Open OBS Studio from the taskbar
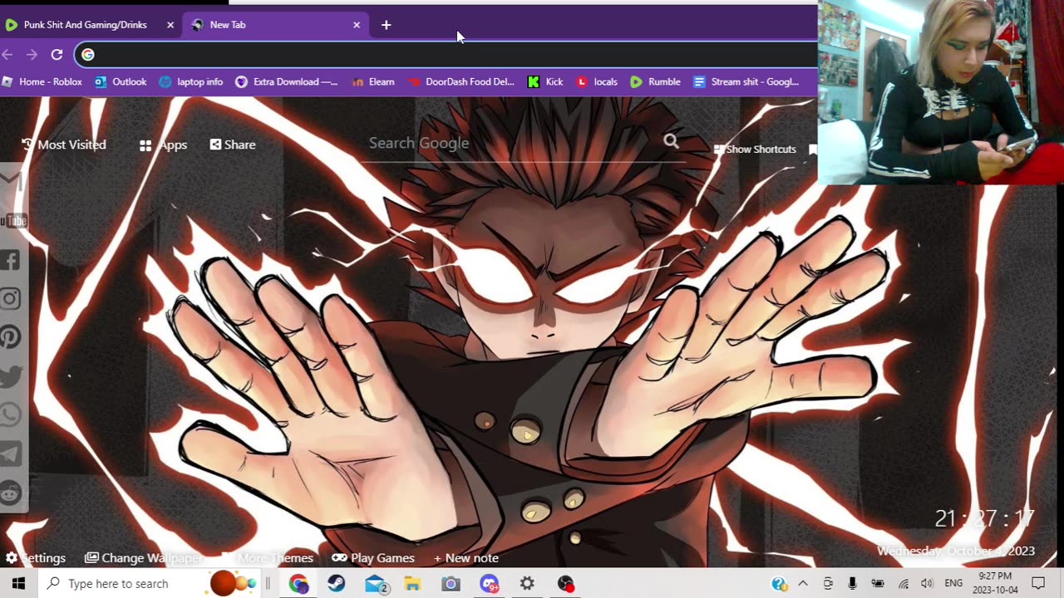The height and width of the screenshot is (598, 1064). click(566, 584)
